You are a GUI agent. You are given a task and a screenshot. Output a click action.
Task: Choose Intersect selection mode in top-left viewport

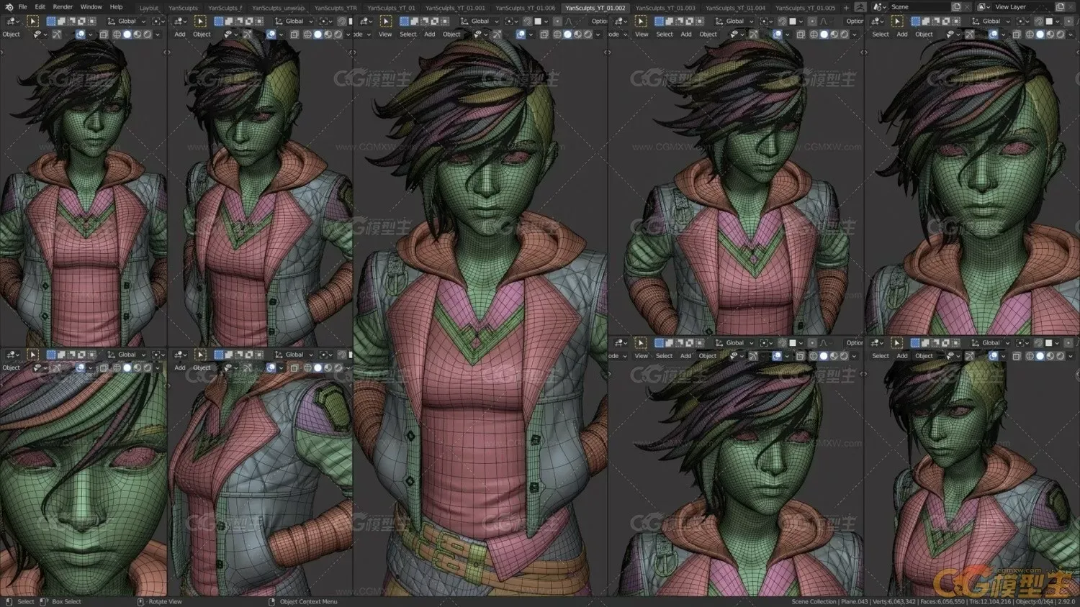(x=91, y=22)
